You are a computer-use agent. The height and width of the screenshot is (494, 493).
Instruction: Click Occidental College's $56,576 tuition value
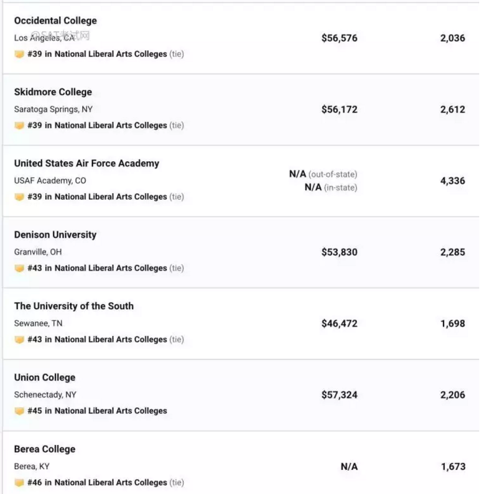click(x=339, y=38)
